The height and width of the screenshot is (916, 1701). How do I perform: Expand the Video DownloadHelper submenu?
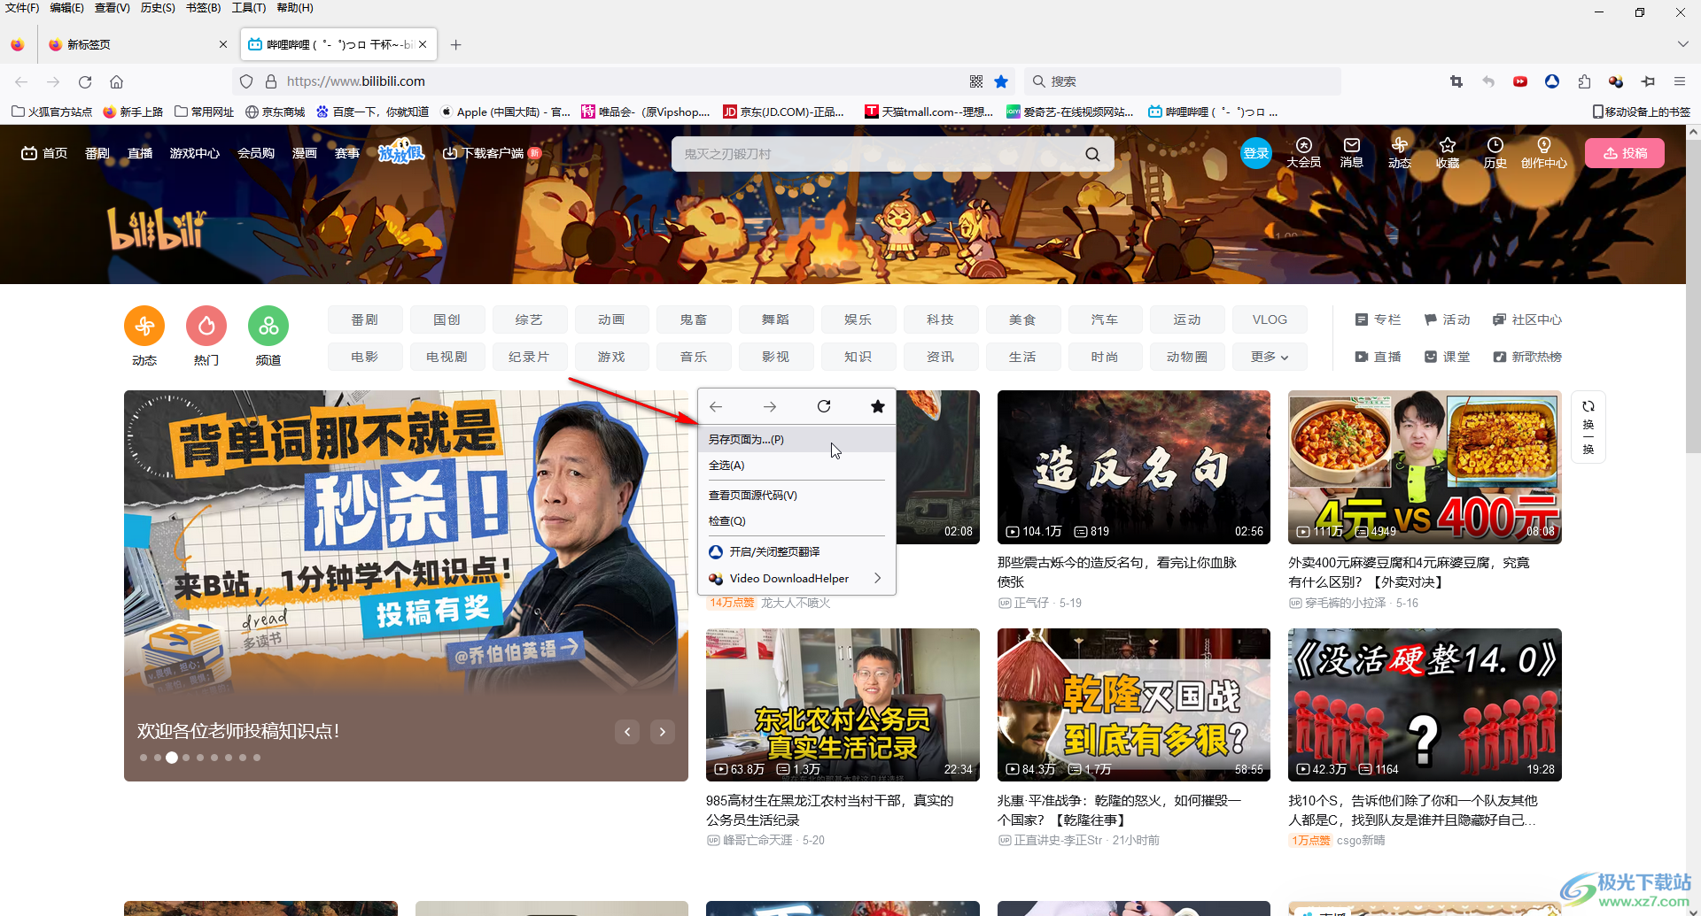tap(797, 578)
